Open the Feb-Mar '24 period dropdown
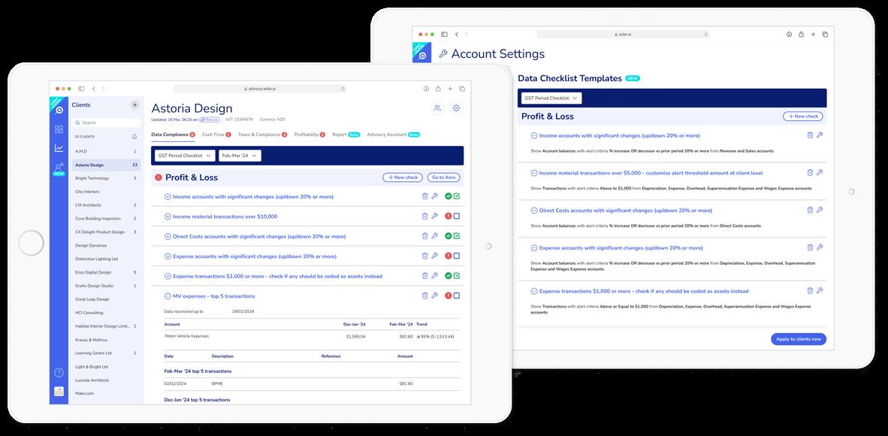888x436 pixels. click(240, 156)
